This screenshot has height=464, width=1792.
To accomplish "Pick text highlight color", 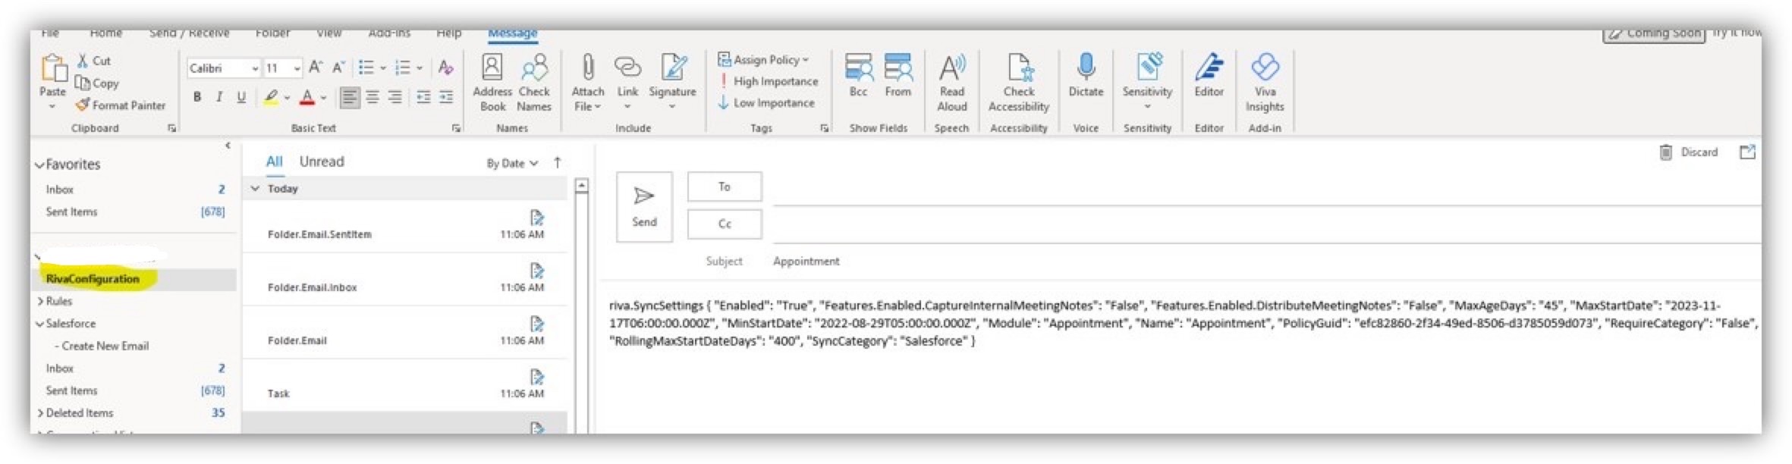I will pyautogui.click(x=271, y=97).
